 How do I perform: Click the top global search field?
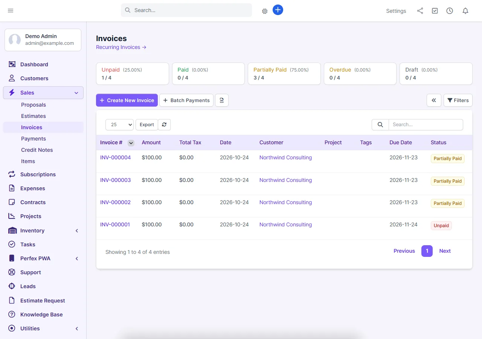(186, 10)
